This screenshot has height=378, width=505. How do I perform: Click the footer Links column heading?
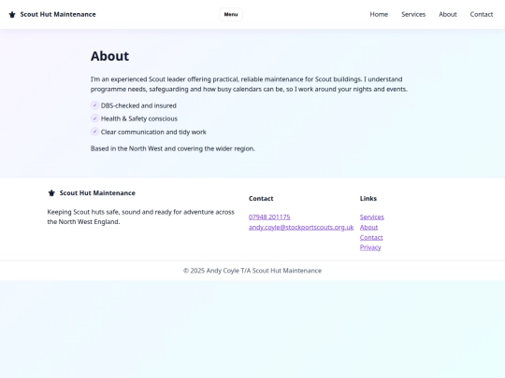point(368,199)
